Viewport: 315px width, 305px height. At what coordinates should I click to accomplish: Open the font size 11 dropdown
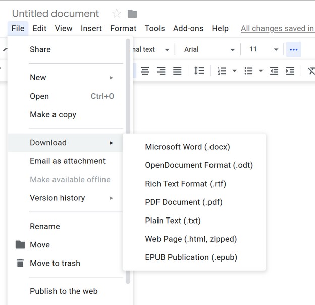click(x=263, y=49)
